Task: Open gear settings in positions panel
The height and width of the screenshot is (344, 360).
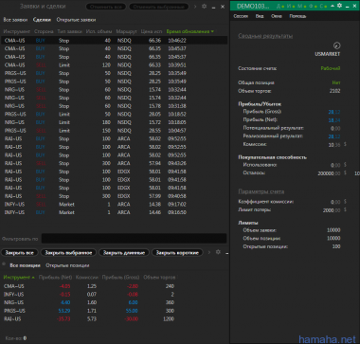Action: [218, 252]
